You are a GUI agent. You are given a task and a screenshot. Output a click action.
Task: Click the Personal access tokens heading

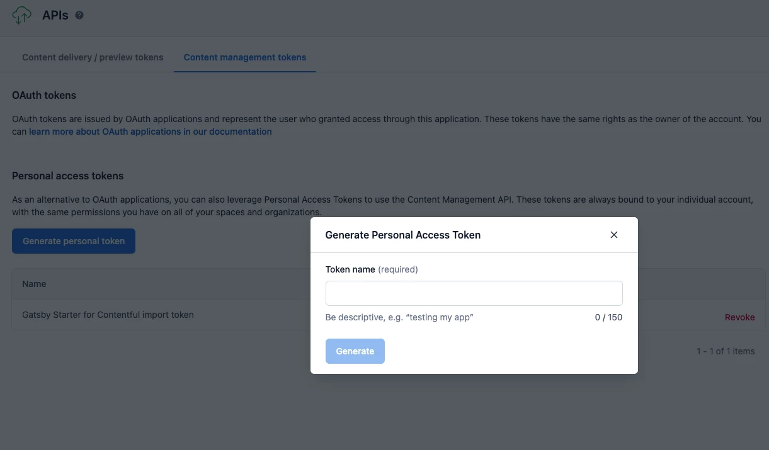[x=67, y=176]
